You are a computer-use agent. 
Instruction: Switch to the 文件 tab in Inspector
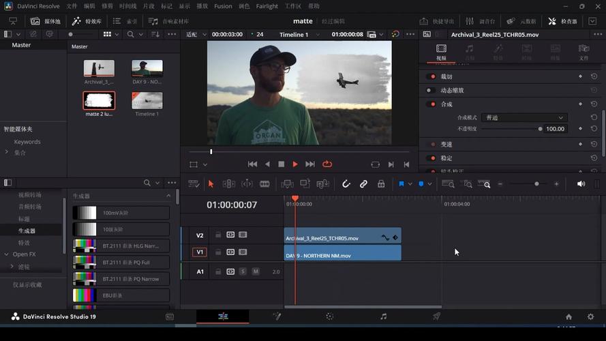[x=584, y=52]
